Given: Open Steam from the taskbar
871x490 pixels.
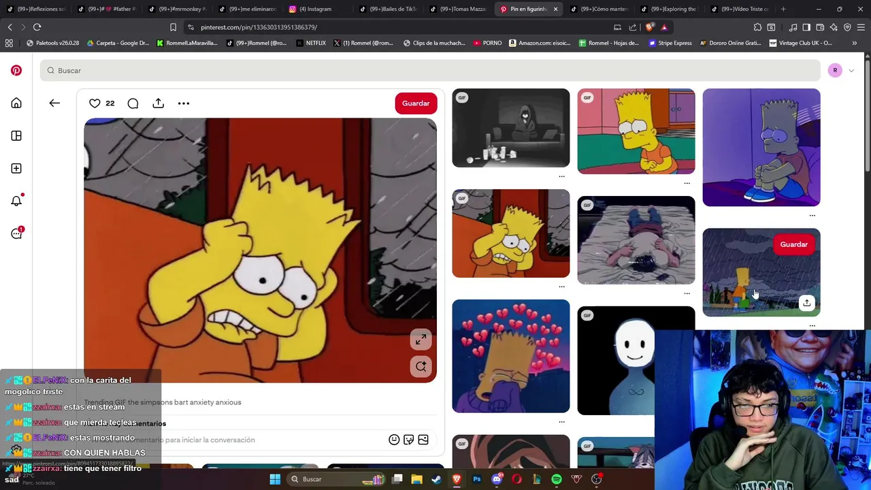Looking at the screenshot, I should pyautogui.click(x=436, y=479).
